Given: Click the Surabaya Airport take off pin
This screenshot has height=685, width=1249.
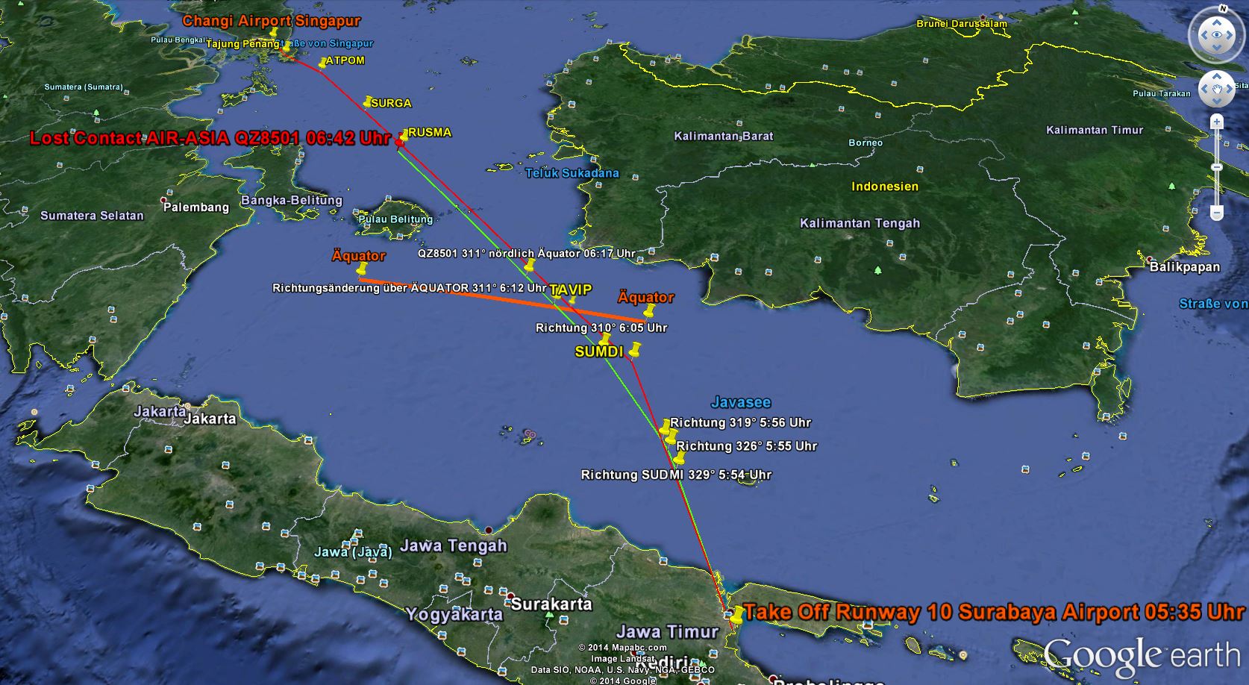Looking at the screenshot, I should 736,615.
